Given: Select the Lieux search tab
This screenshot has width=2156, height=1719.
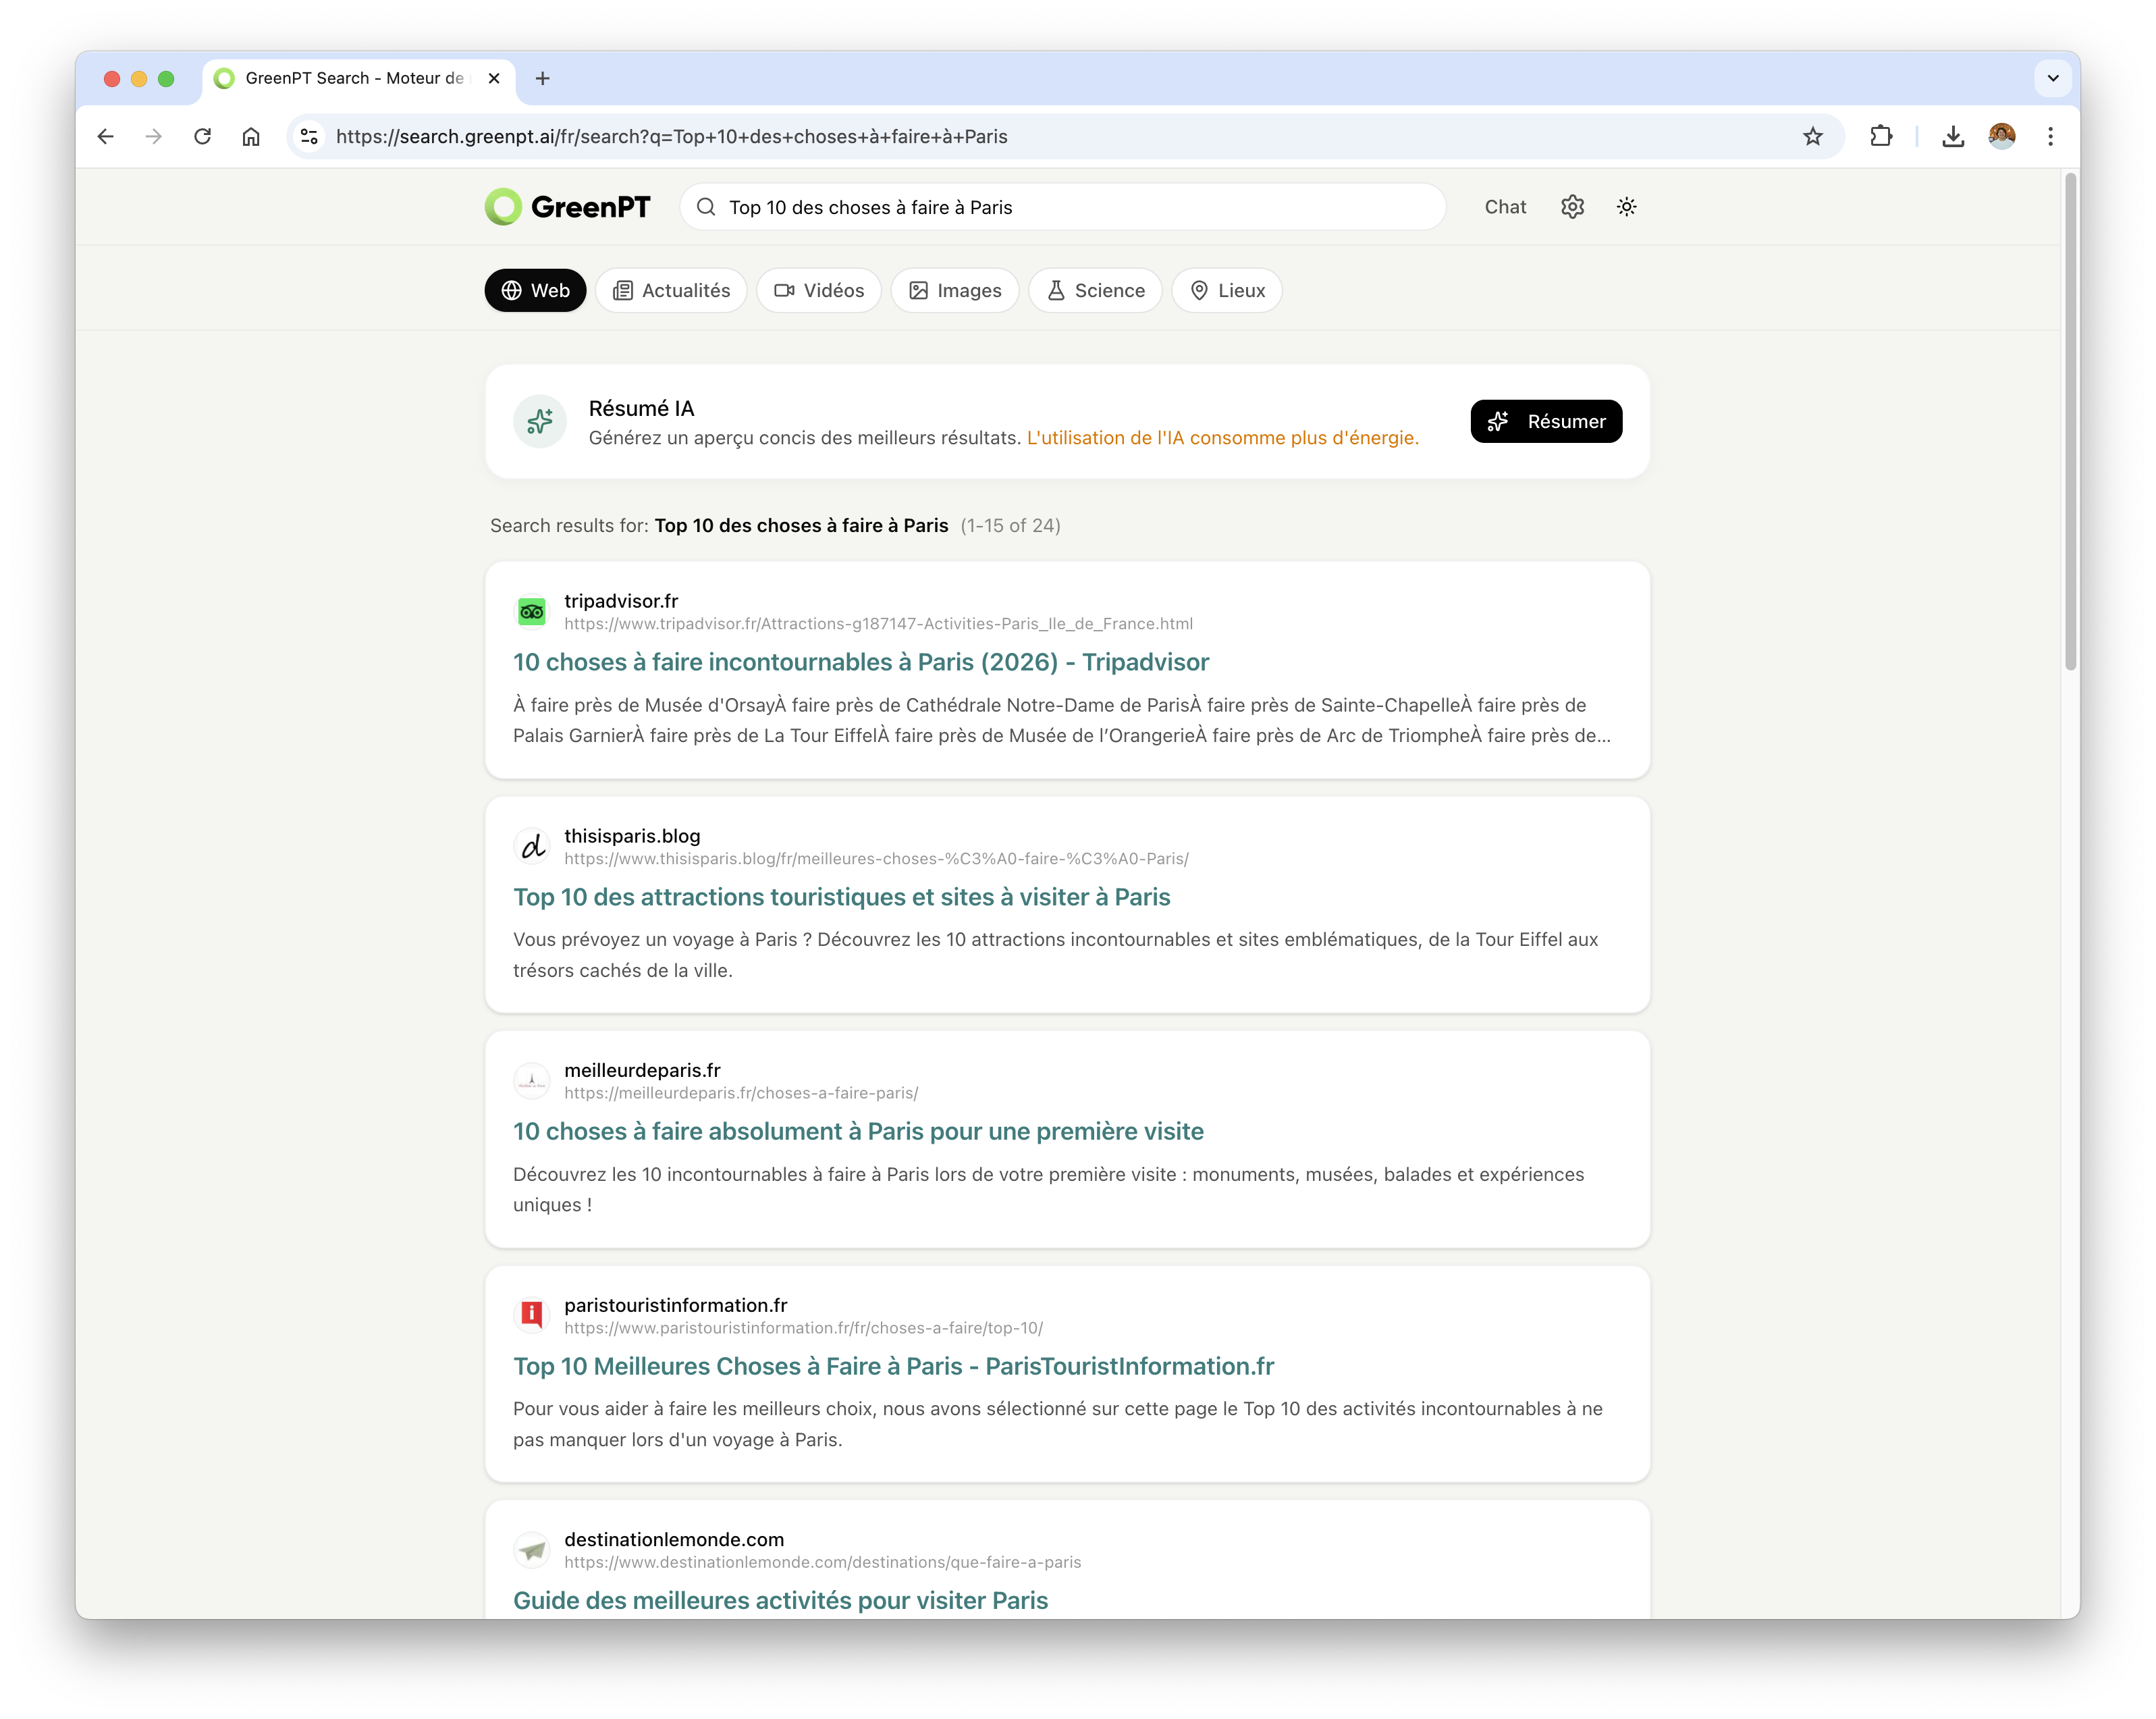Looking at the screenshot, I should (x=1226, y=291).
